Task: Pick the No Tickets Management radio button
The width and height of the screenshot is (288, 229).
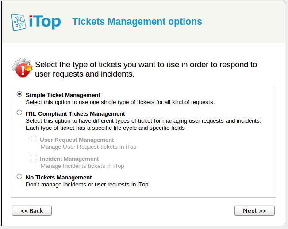Action: (x=19, y=176)
